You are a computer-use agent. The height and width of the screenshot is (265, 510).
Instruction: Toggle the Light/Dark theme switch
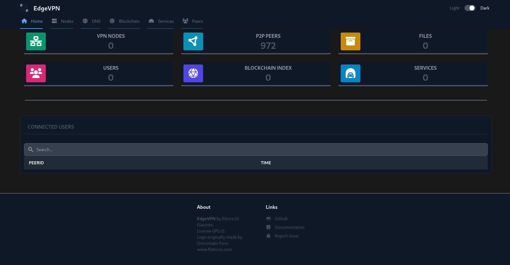point(470,8)
